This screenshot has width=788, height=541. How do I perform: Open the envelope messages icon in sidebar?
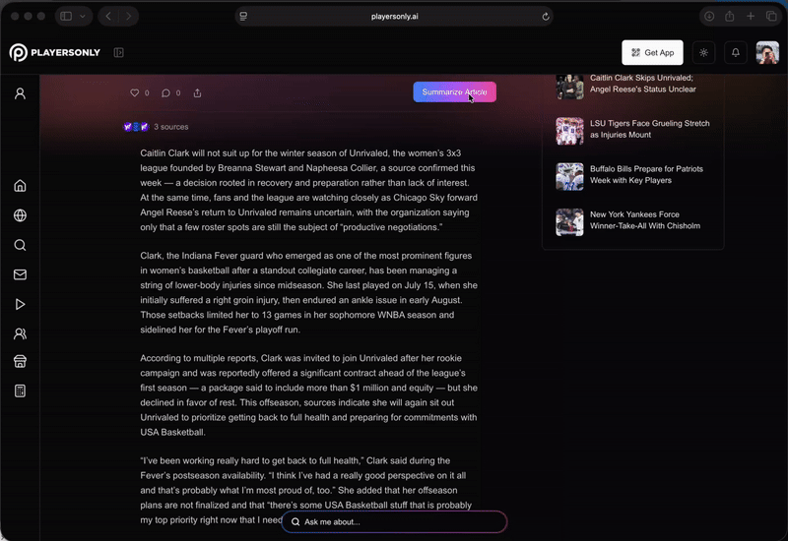point(20,275)
